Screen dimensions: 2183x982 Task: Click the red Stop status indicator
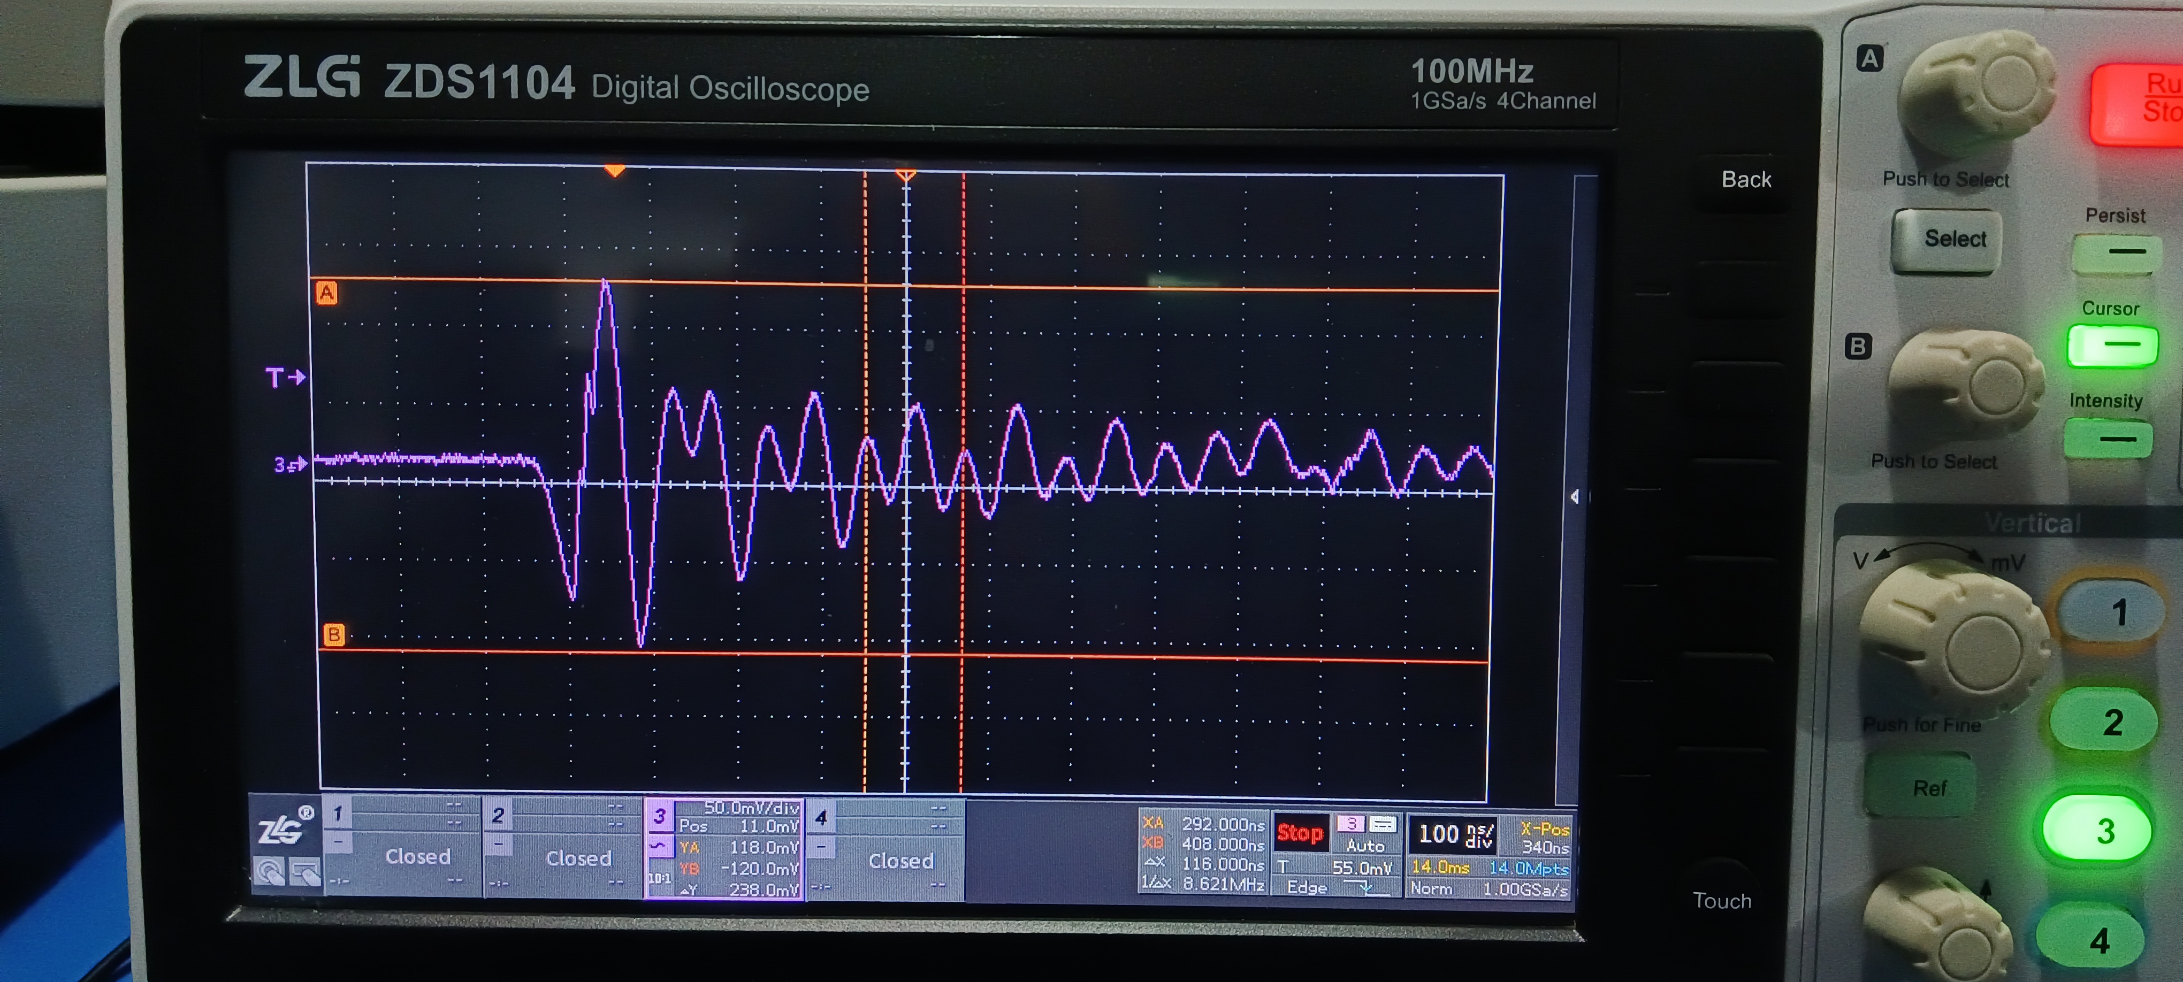click(x=1300, y=834)
